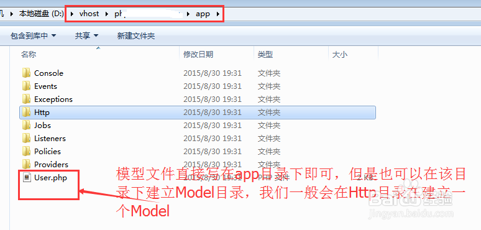Click 本地磁盘 (D:) in the address bar
The width and height of the screenshot is (481, 230).
point(42,14)
